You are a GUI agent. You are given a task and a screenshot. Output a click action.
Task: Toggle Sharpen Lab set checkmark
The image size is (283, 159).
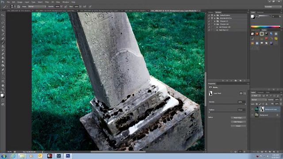(x=209, y=24)
